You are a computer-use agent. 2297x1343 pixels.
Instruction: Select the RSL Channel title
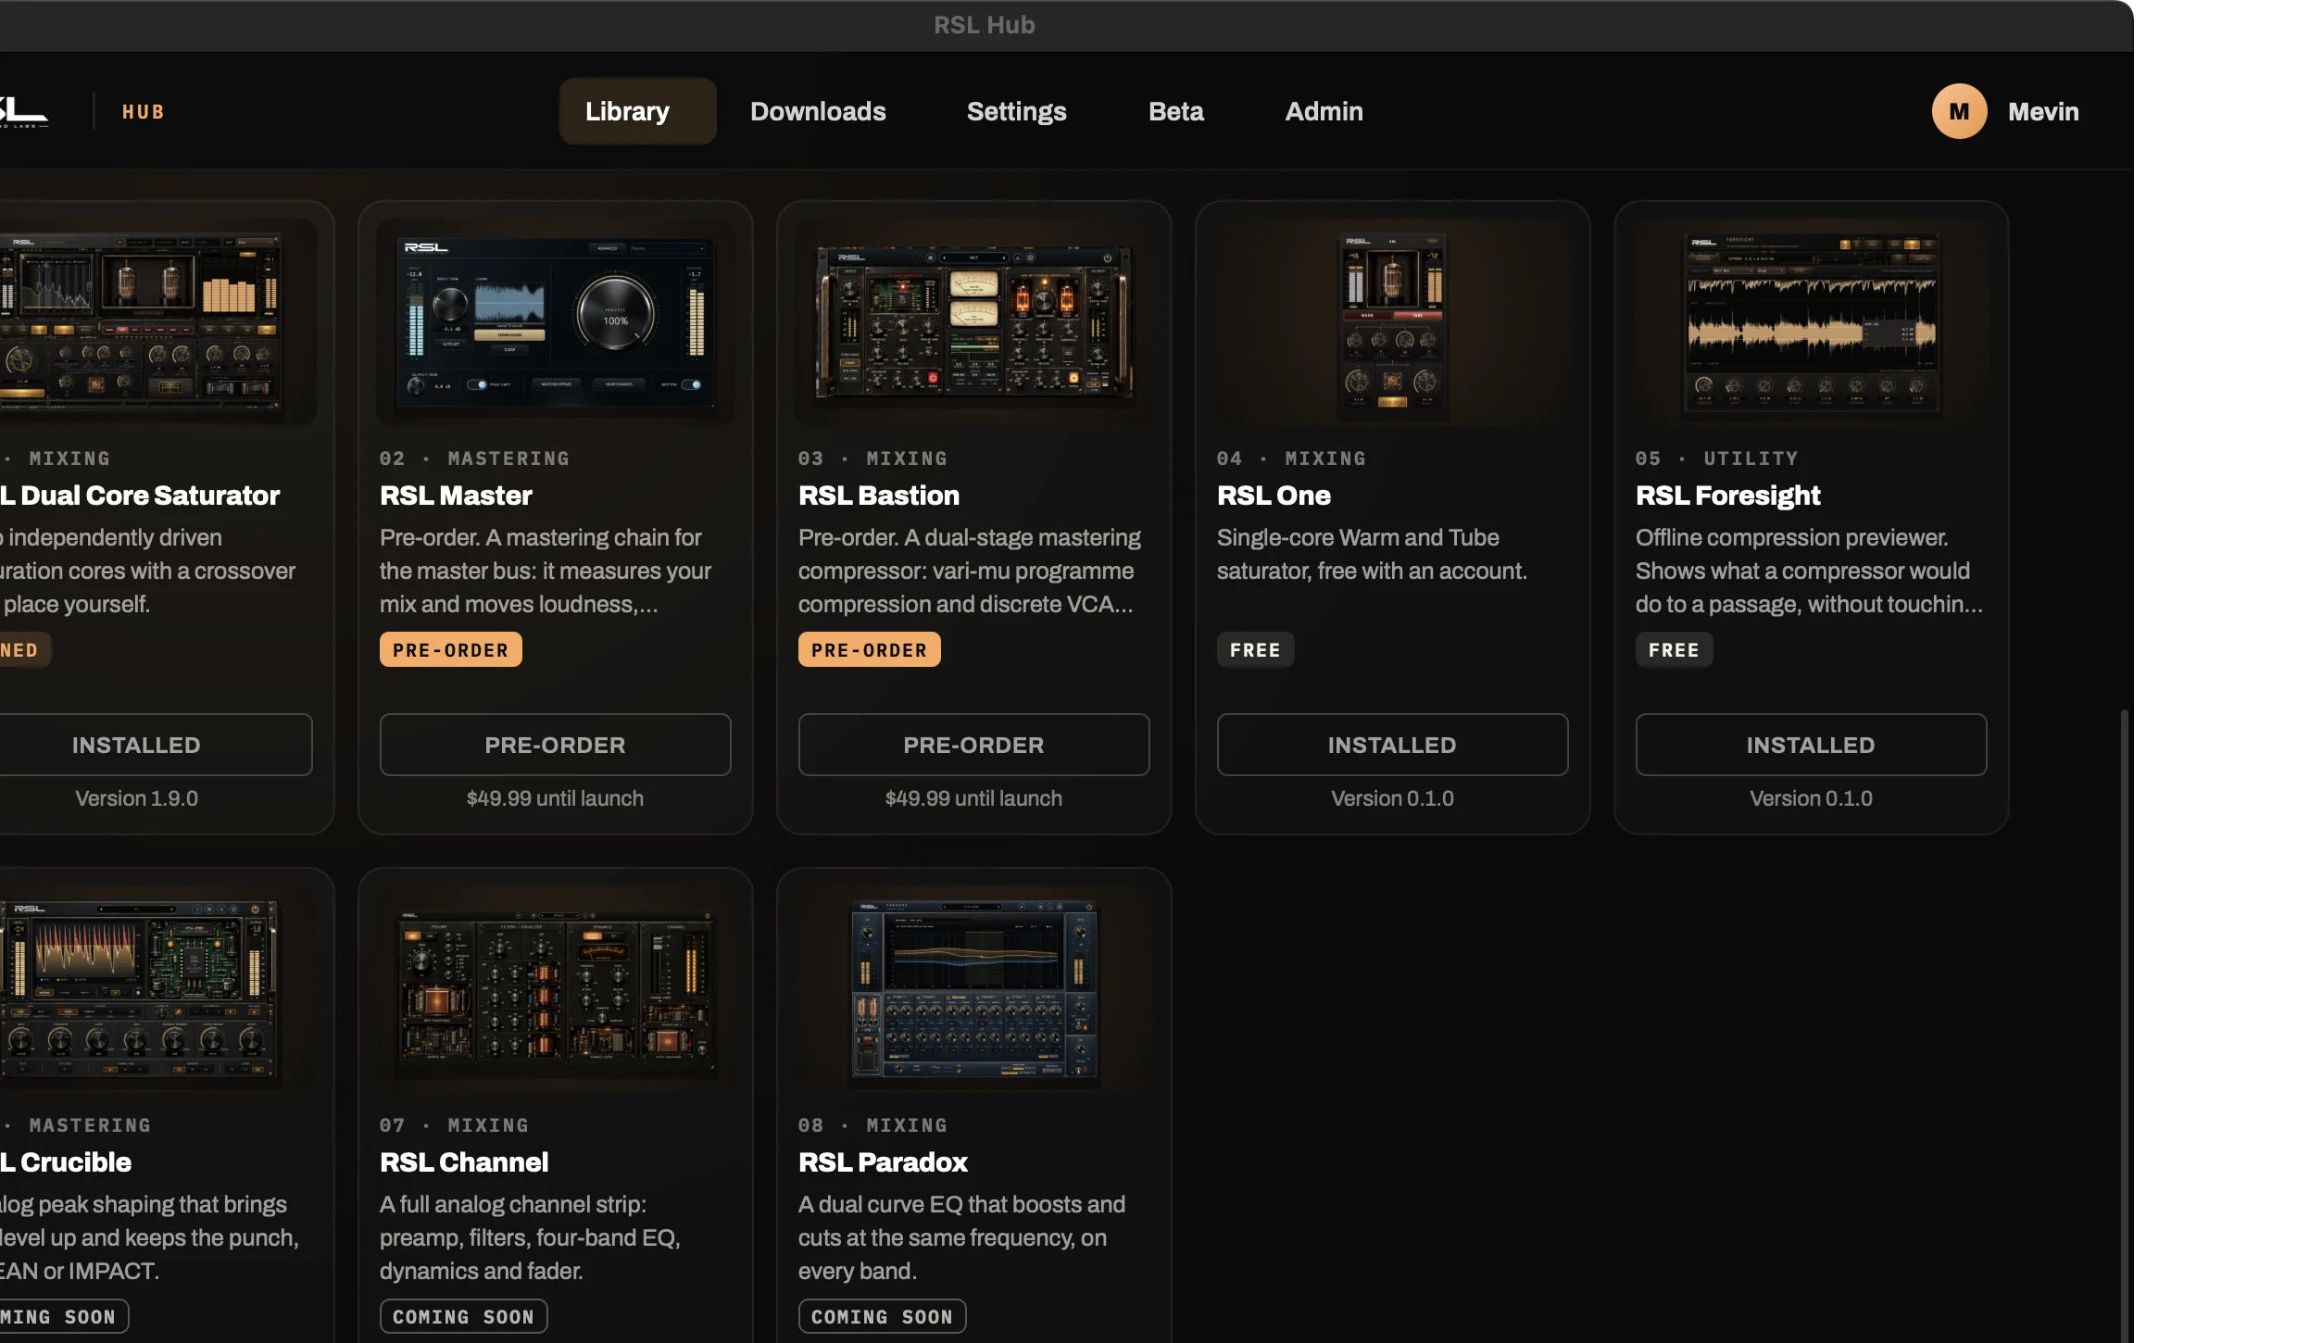464,1162
